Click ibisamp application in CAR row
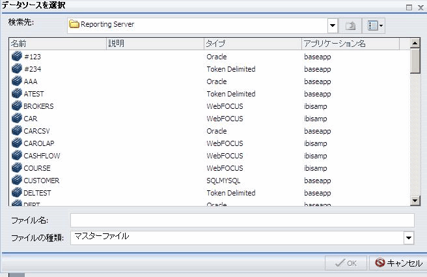The width and height of the screenshot is (427, 277). point(315,119)
